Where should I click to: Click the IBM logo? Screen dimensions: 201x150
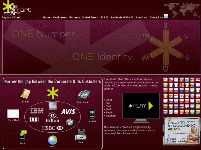click(x=37, y=111)
